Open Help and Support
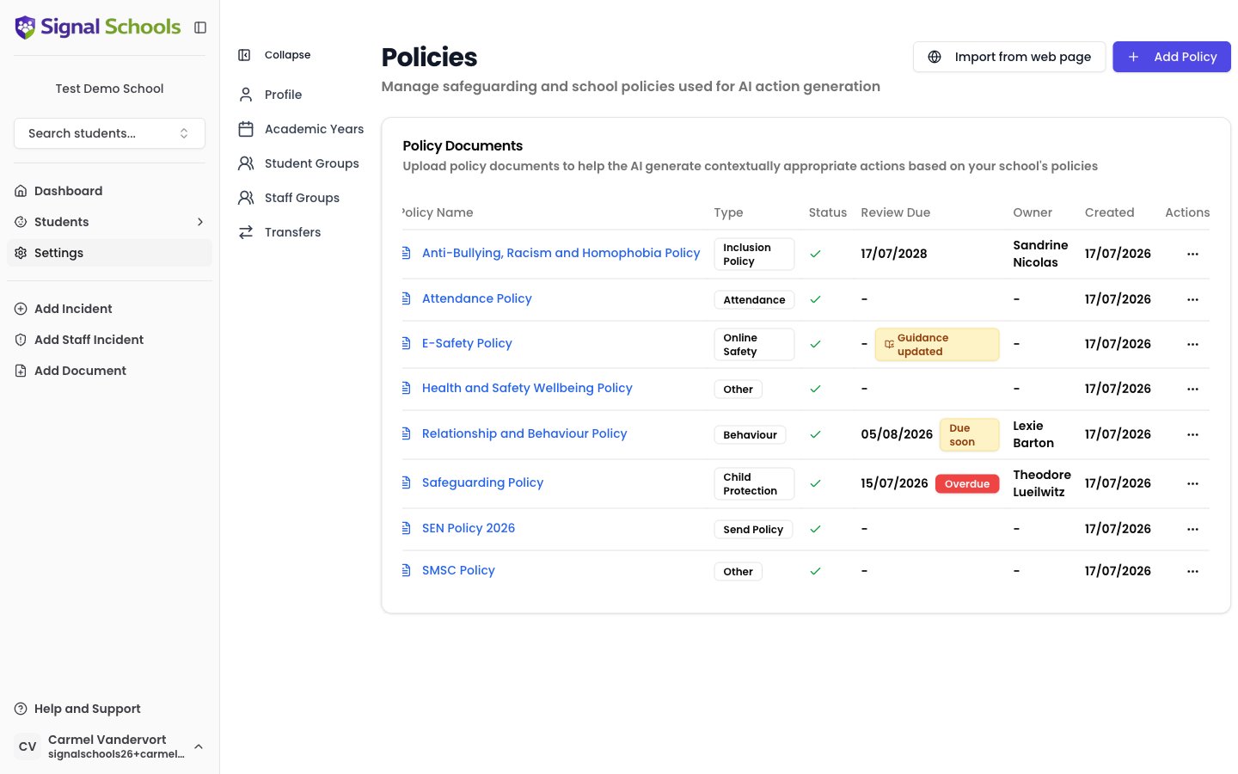Viewport: 1238px width, 774px height. 109,709
